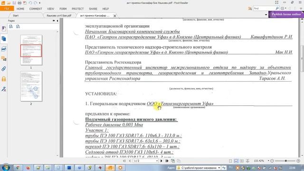Screen dimensions: 304x171
Task: Click the zoom out minus button
Action: (272, 161)
